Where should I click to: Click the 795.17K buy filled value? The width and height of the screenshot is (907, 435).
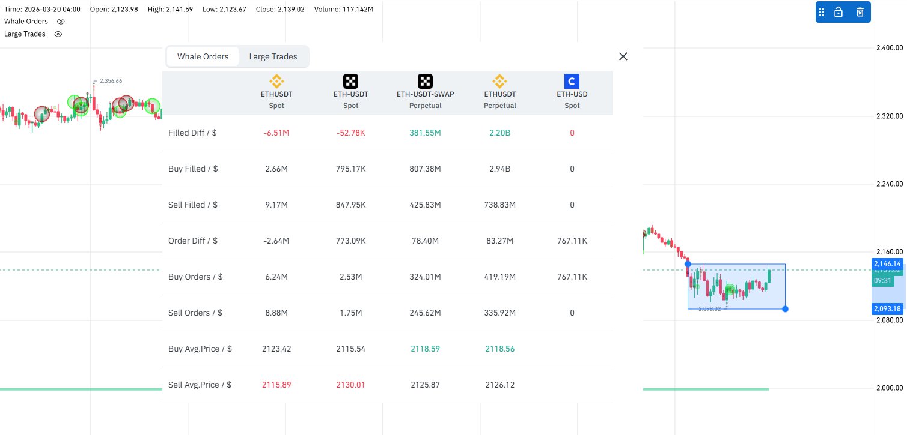350,169
